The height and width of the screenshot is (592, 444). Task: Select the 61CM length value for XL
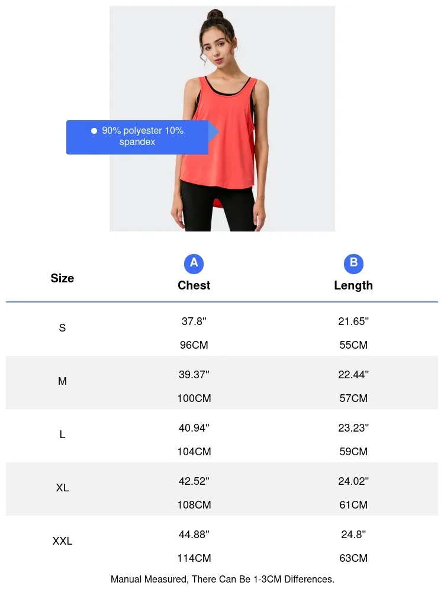353,505
